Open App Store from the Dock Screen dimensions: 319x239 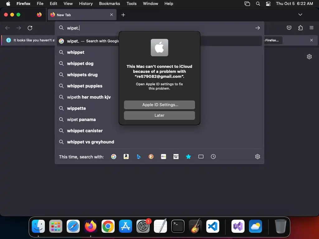pos(126,226)
